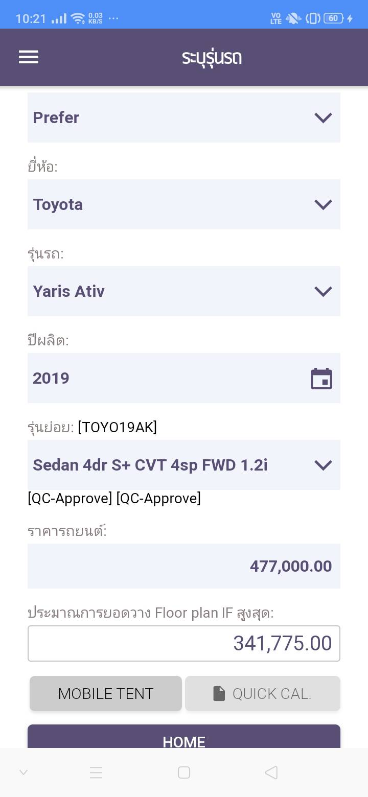Viewport: 368px width, 797px height.
Task: Tap the document icon in Quick Cal.
Action: [x=219, y=693]
